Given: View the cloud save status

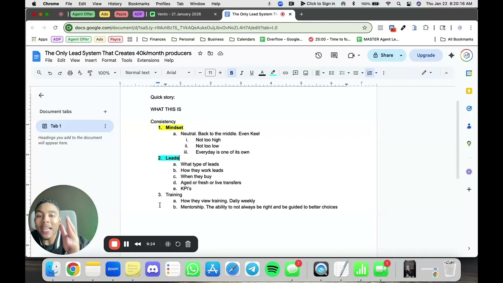Looking at the screenshot, I should 220,53.
